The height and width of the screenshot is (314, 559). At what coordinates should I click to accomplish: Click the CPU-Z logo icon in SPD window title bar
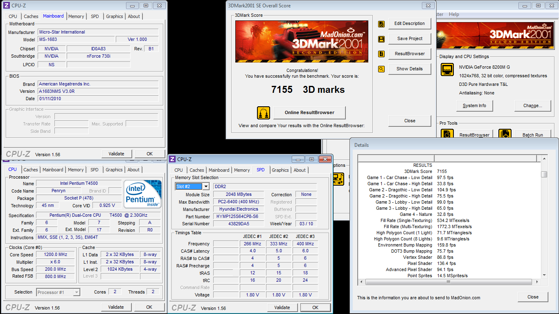click(172, 159)
